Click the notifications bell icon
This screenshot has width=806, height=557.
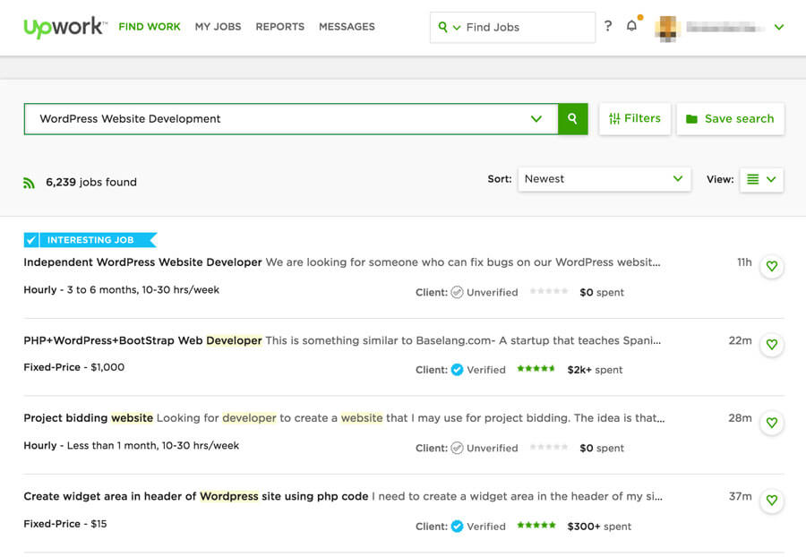pyautogui.click(x=633, y=27)
